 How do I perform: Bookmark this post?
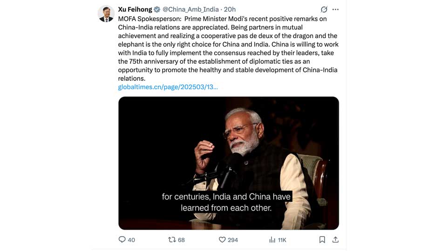coord(322,239)
